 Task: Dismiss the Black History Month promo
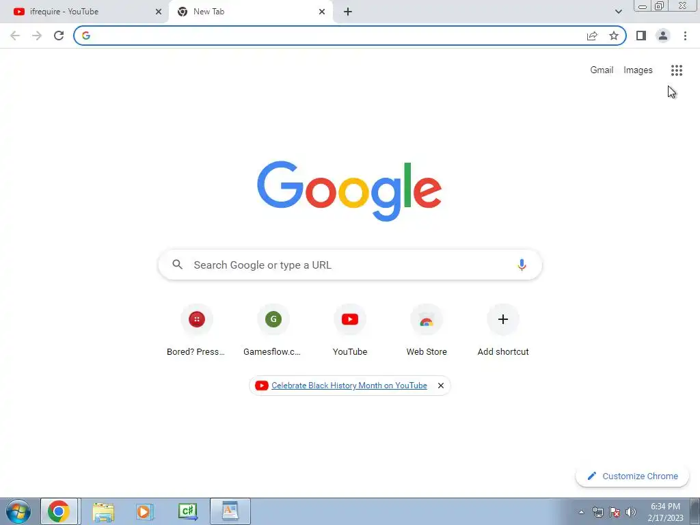pos(441,386)
